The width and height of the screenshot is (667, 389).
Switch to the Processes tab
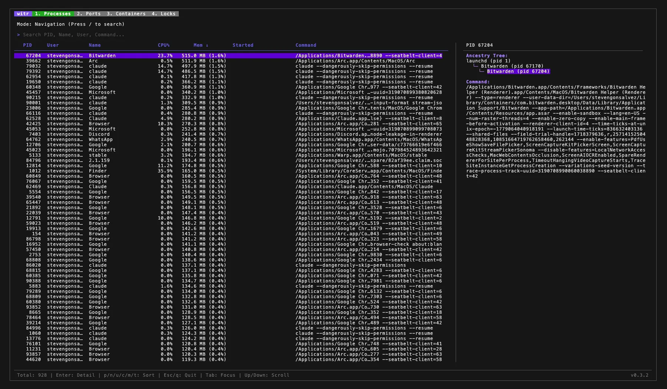[x=53, y=14]
